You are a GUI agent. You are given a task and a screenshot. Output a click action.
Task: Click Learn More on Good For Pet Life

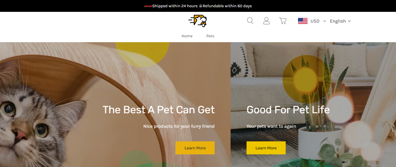click(266, 148)
